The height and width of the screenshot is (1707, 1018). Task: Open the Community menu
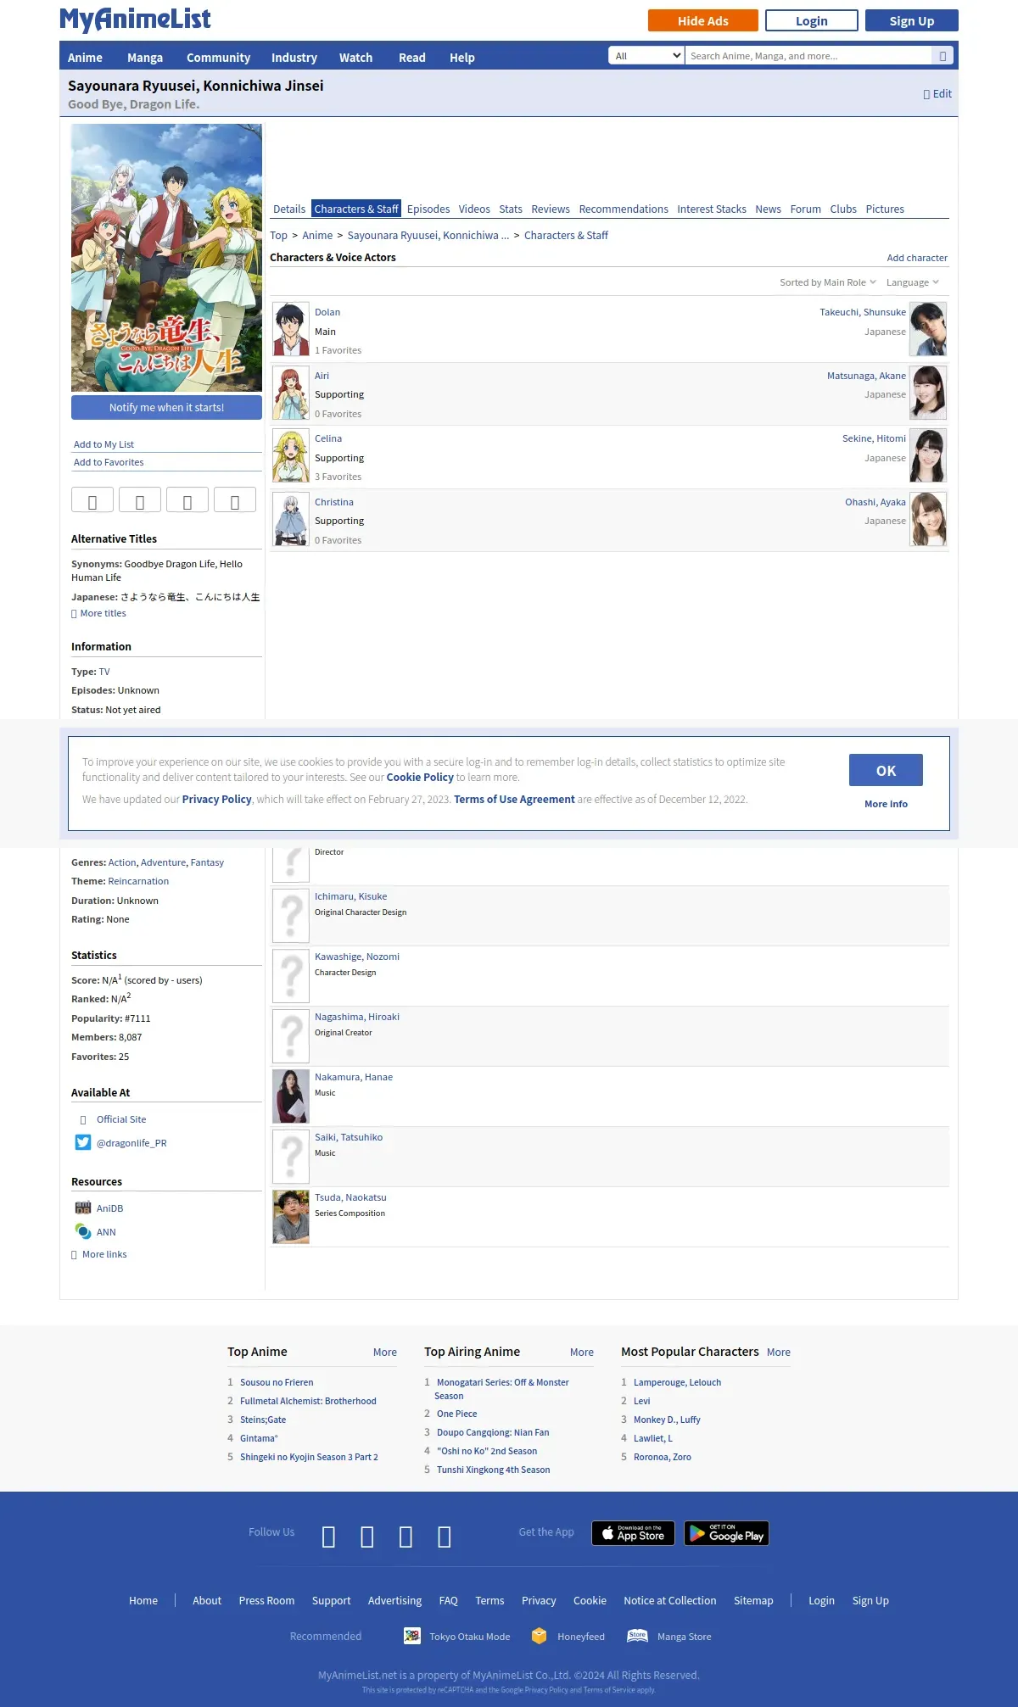[x=218, y=58]
